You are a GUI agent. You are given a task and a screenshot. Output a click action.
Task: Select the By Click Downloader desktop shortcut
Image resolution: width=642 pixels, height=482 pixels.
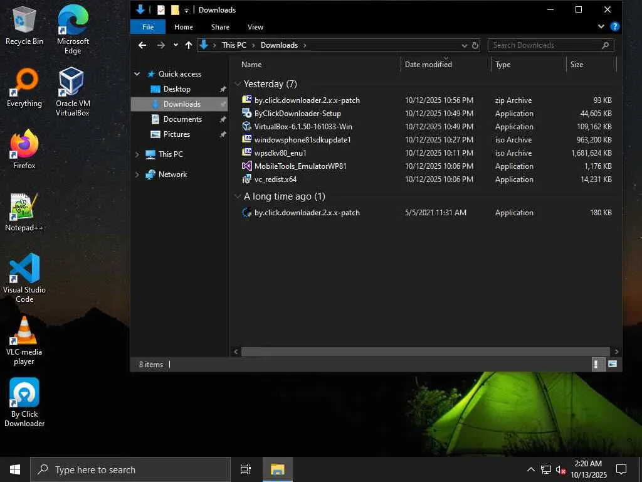coord(24,402)
